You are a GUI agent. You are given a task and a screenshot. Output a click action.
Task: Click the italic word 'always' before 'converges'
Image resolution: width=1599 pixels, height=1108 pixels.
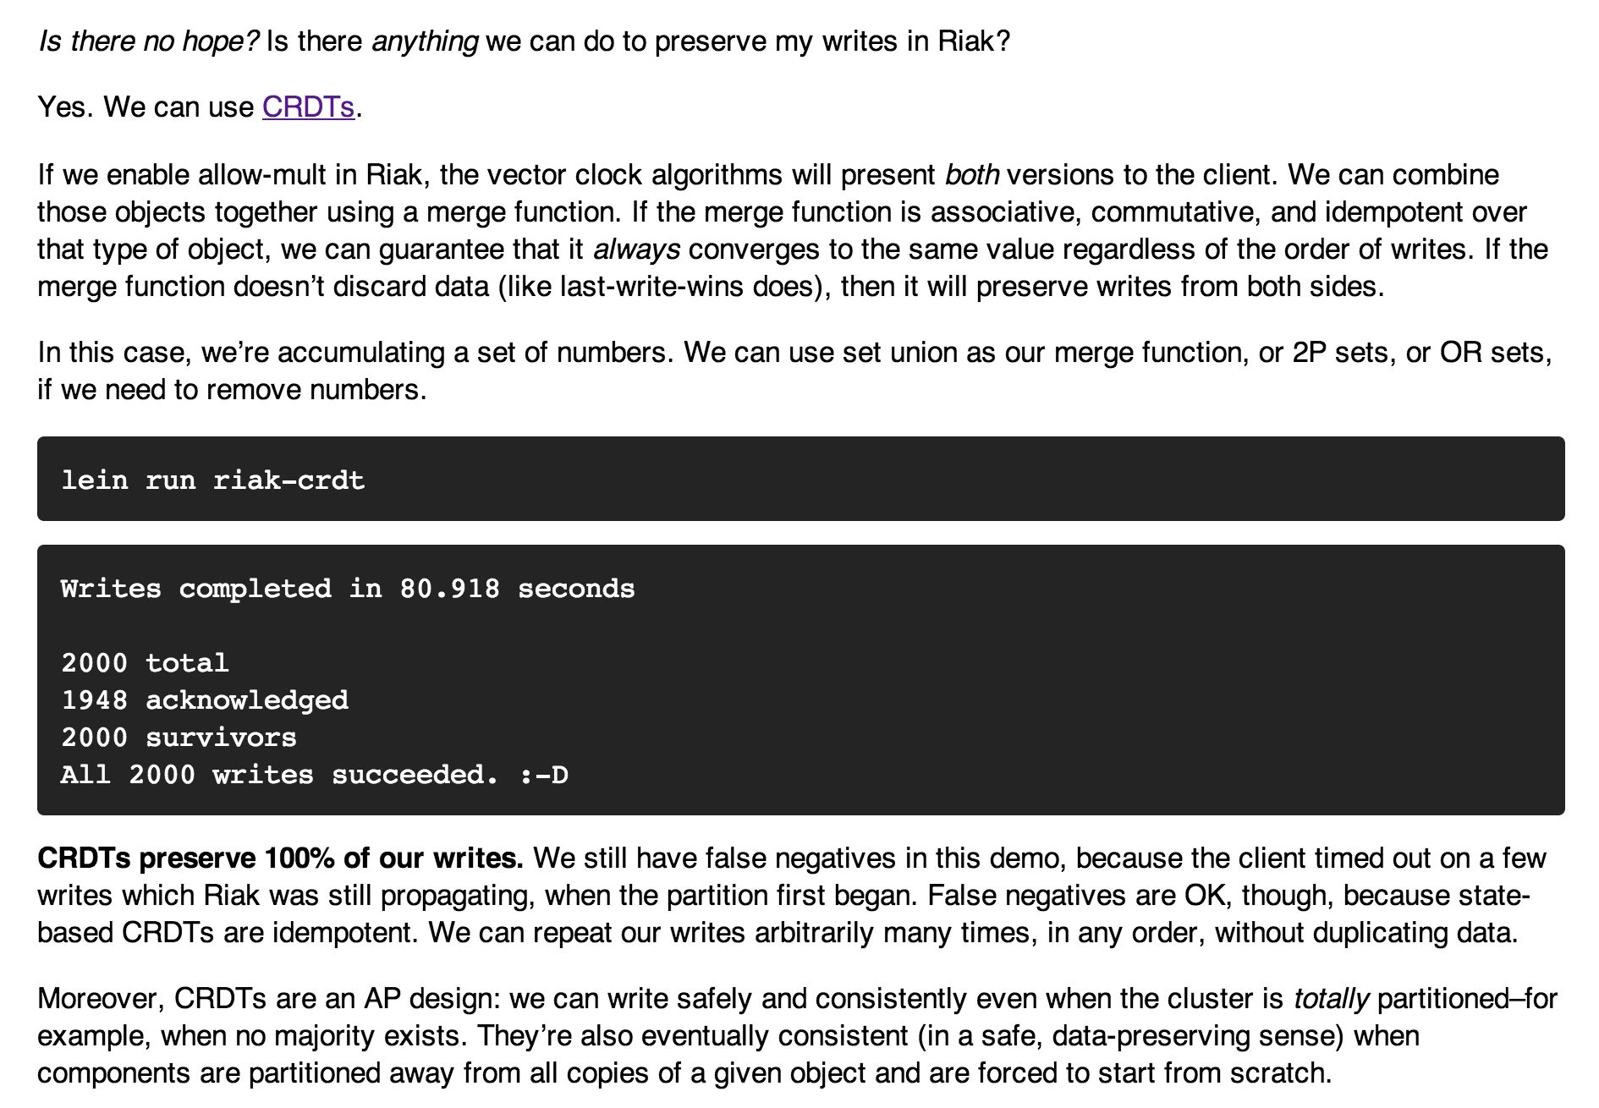636,250
